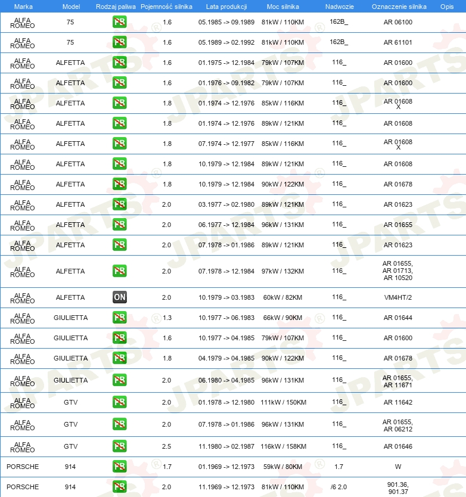
Task: Click petrol icon in Giulietta 04.1979 row
Action: click(120, 358)
